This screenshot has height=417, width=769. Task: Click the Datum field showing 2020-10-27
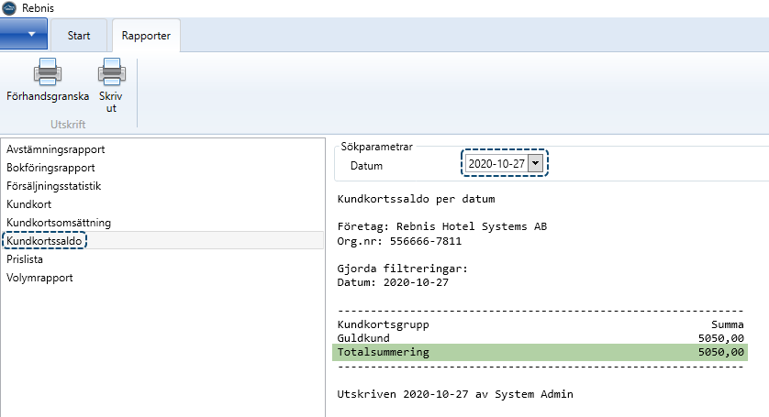pos(496,163)
